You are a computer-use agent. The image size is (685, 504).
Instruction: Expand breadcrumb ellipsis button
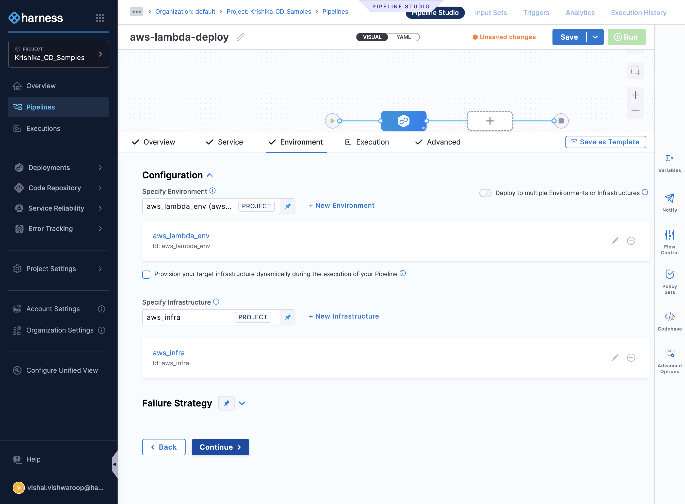(x=136, y=12)
